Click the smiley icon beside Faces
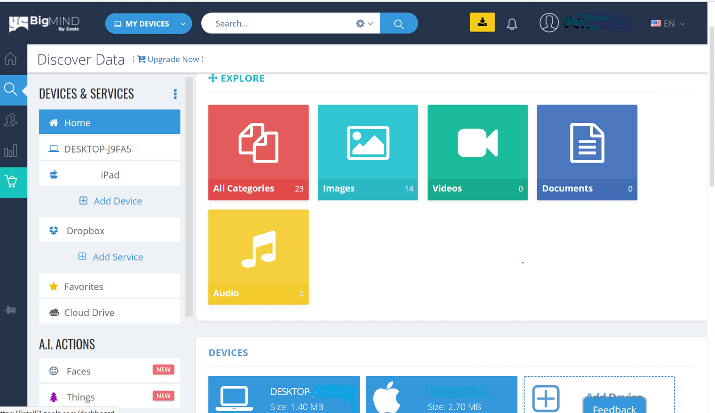This screenshot has height=413, width=715. pyautogui.click(x=53, y=371)
